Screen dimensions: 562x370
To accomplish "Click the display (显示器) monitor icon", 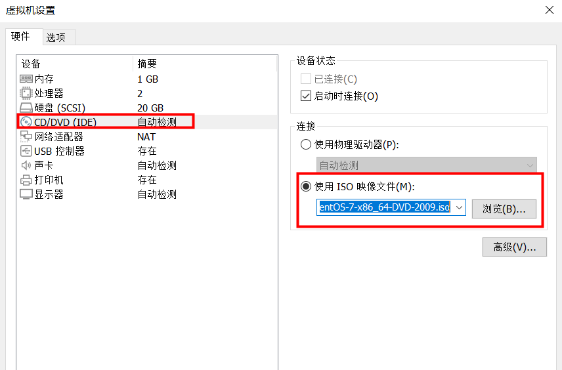I will (x=26, y=195).
